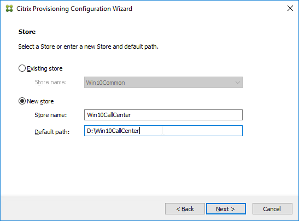Image resolution: width=299 pixels, height=221 pixels.
Task: Click the Store heading text
Action: (x=27, y=32)
